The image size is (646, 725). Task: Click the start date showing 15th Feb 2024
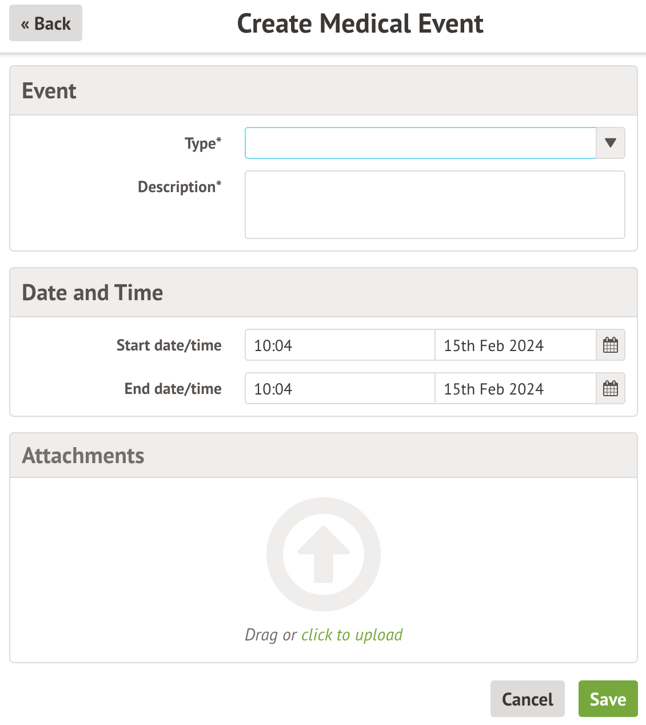pos(513,345)
